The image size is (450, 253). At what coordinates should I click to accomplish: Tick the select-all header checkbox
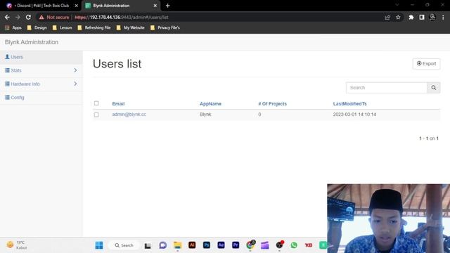(96, 103)
